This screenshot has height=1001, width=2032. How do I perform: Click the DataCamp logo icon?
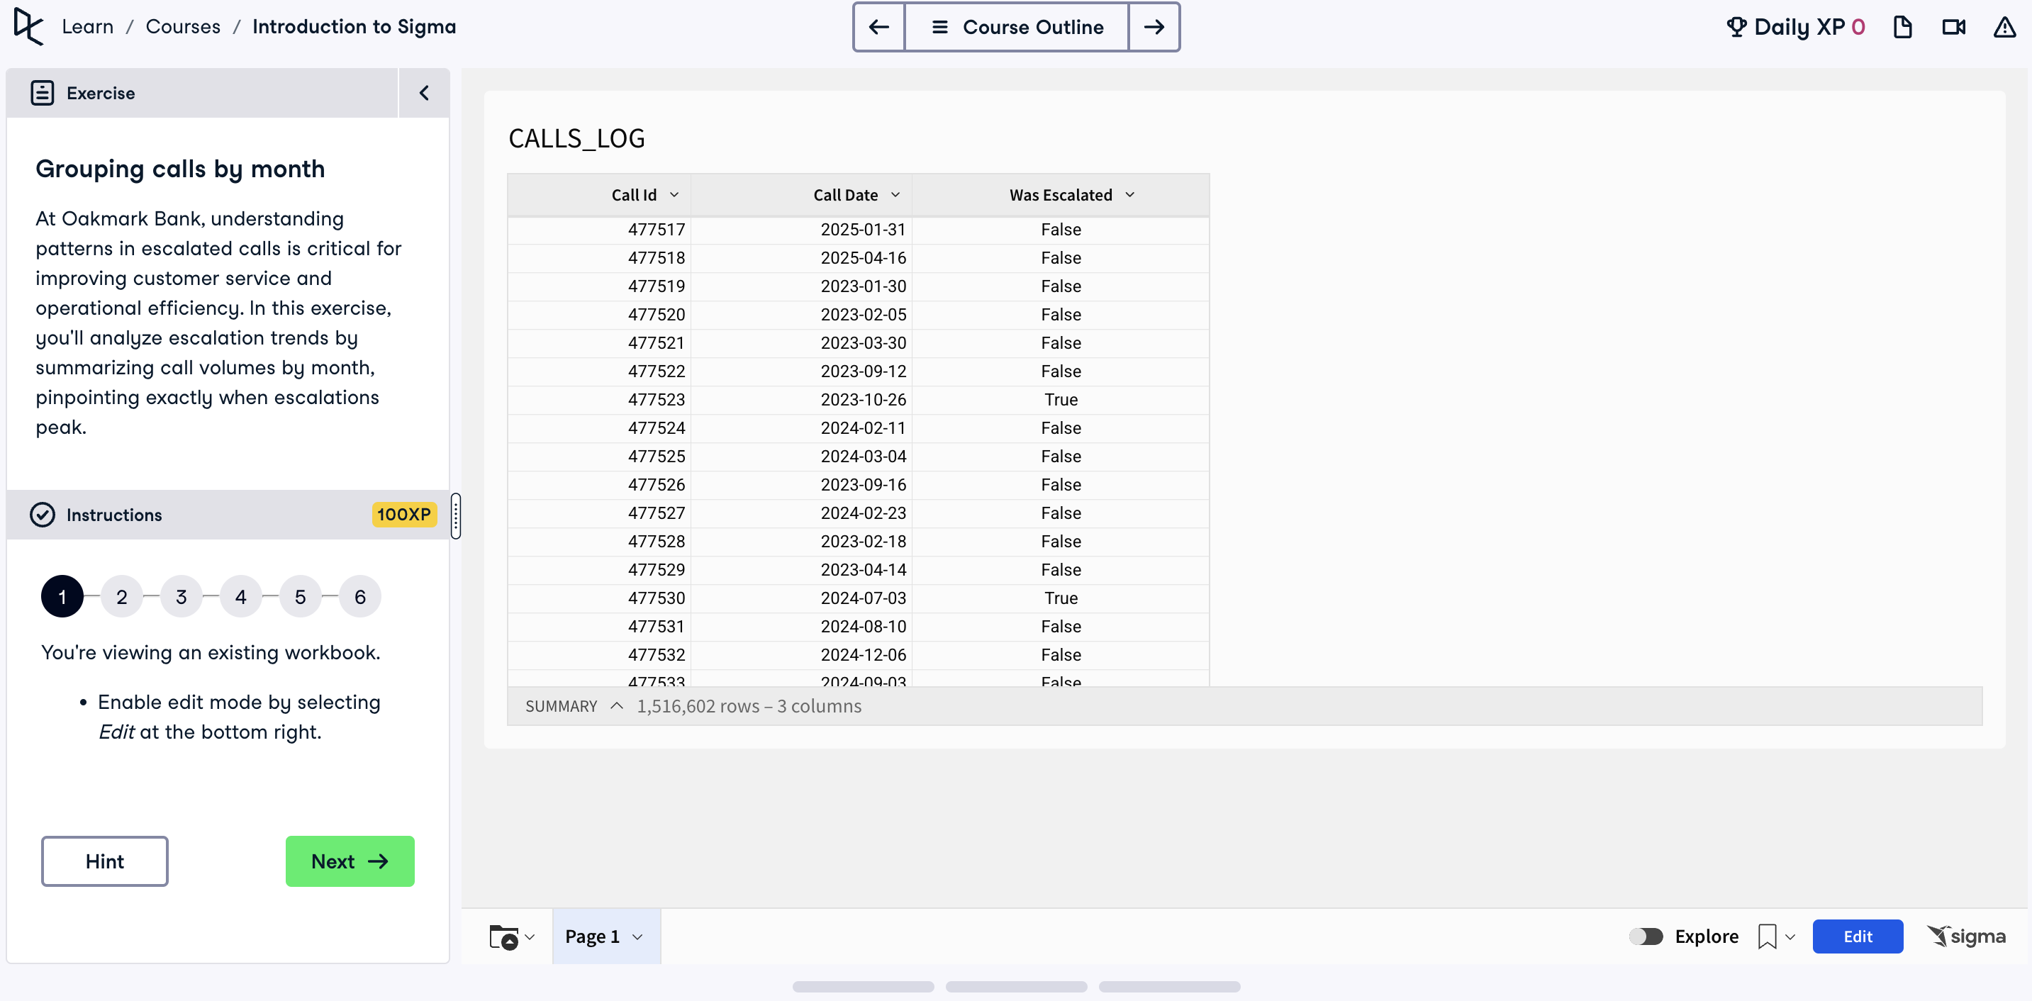[28, 27]
